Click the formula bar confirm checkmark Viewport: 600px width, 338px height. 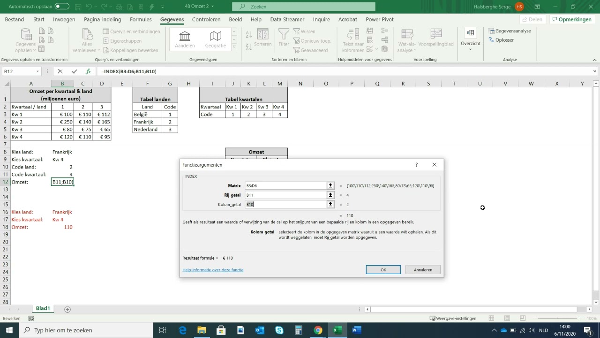74,71
